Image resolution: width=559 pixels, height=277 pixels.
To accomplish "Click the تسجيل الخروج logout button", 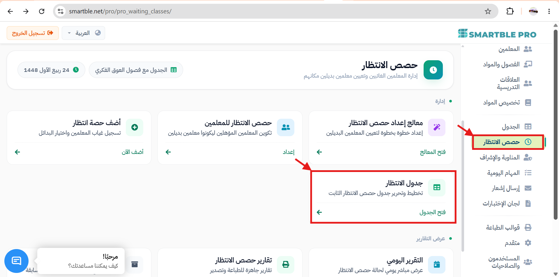I will point(33,33).
